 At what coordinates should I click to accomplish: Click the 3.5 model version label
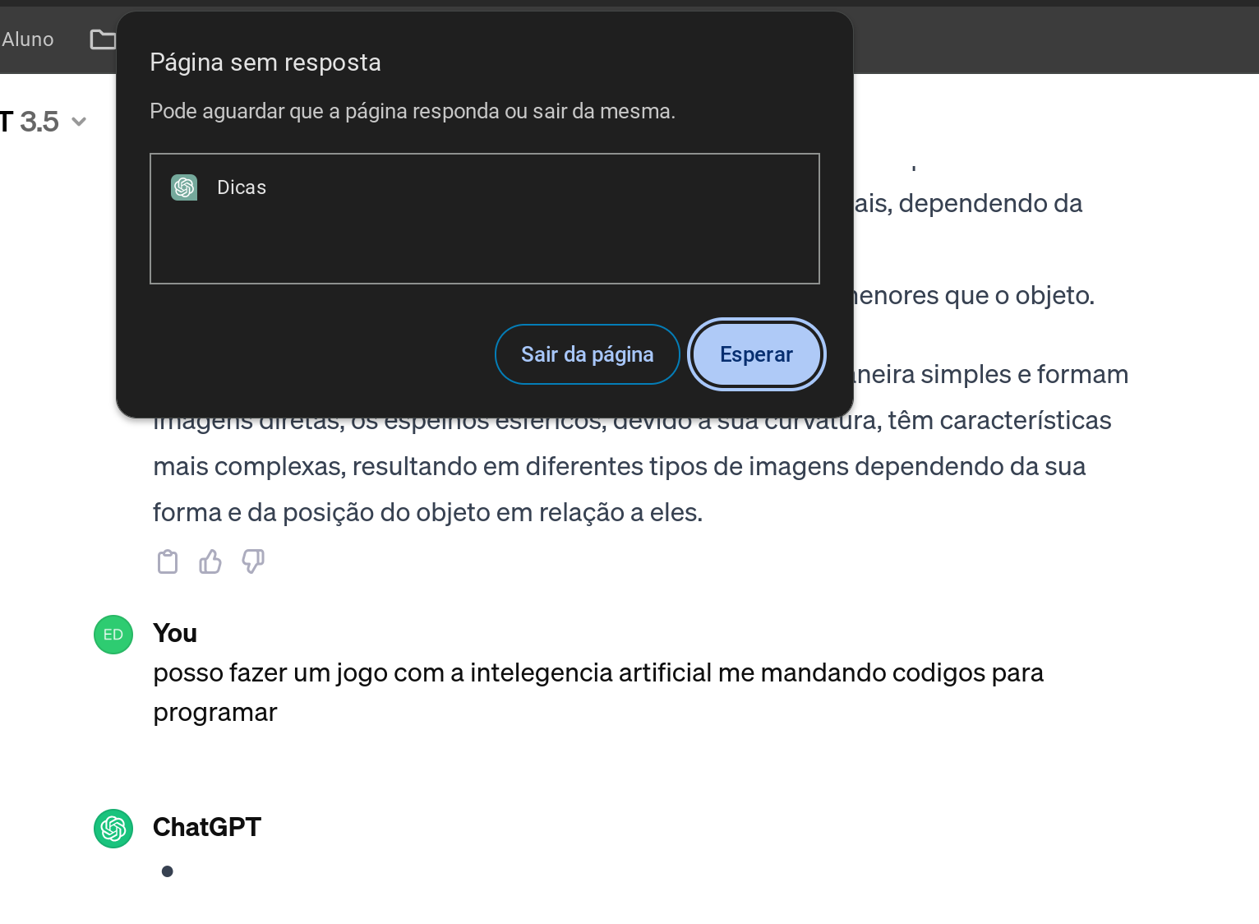(39, 122)
